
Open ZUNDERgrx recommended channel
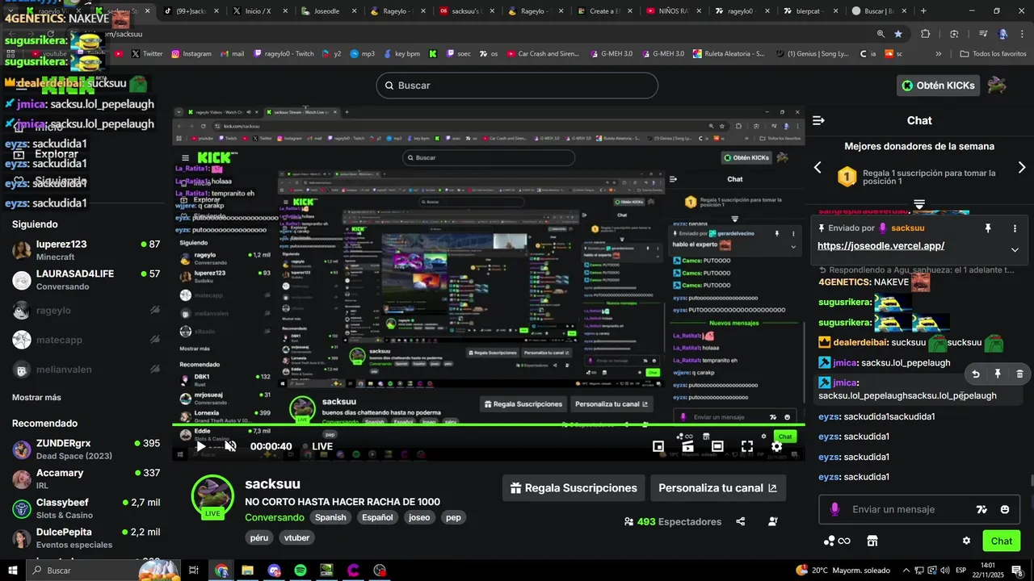86,449
